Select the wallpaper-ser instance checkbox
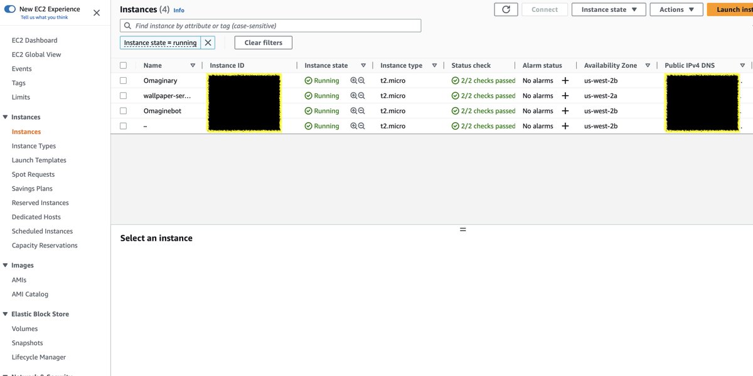 coord(123,96)
